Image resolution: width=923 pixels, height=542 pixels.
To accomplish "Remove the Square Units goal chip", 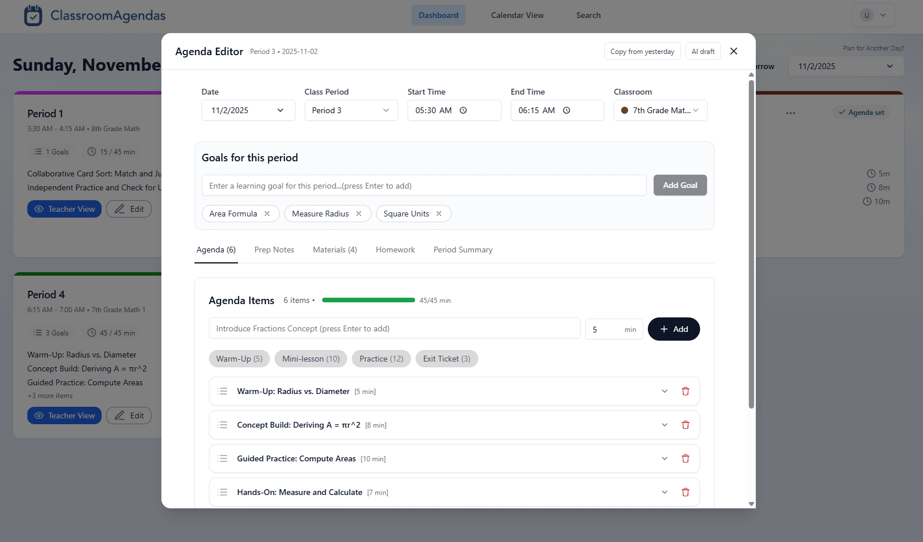I will pyautogui.click(x=439, y=214).
